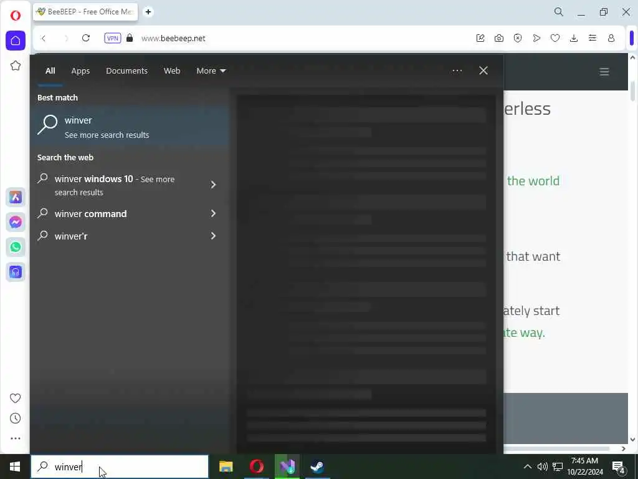Open bookmarks star in Opera sidebar
Screen dimensions: 638x479
coord(16,65)
